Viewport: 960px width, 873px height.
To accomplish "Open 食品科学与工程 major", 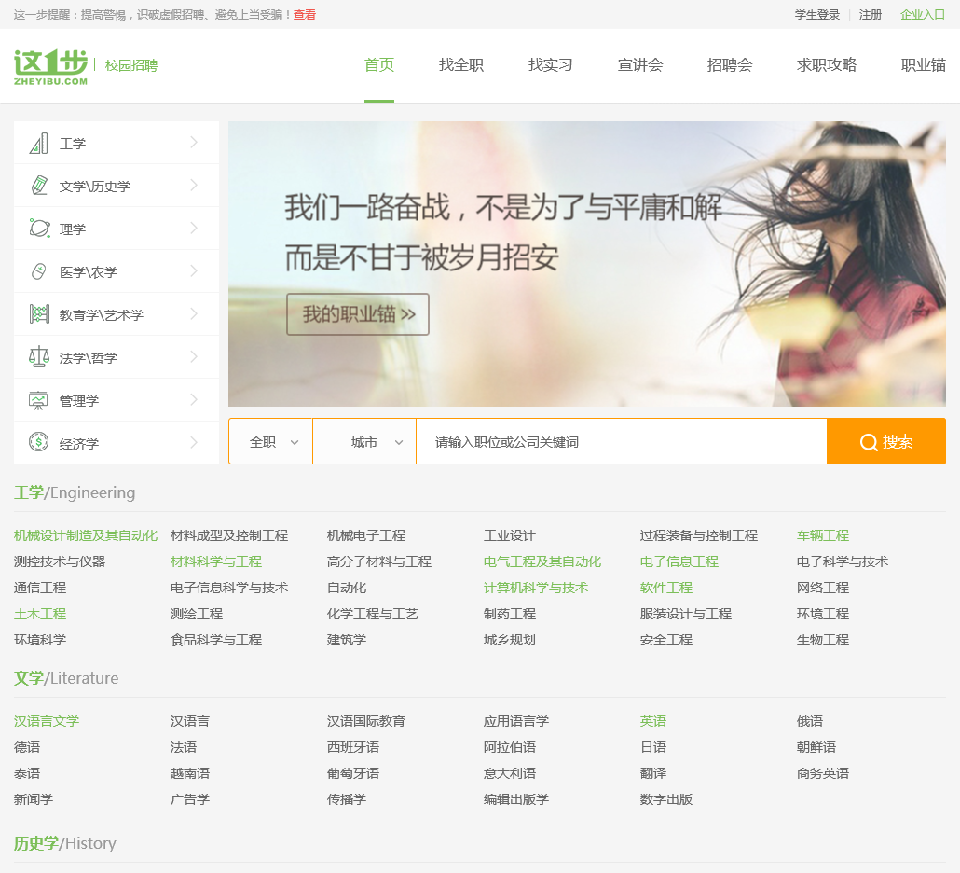I will [x=216, y=640].
